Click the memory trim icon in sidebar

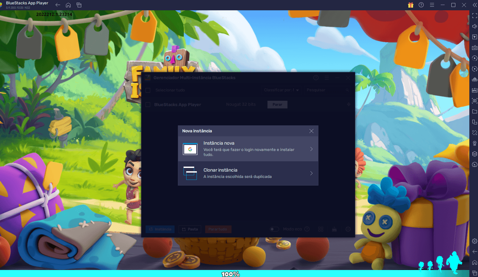[475, 79]
